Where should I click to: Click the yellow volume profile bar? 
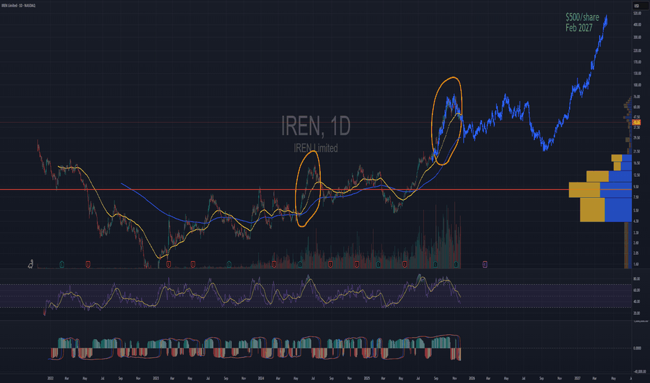[584, 189]
